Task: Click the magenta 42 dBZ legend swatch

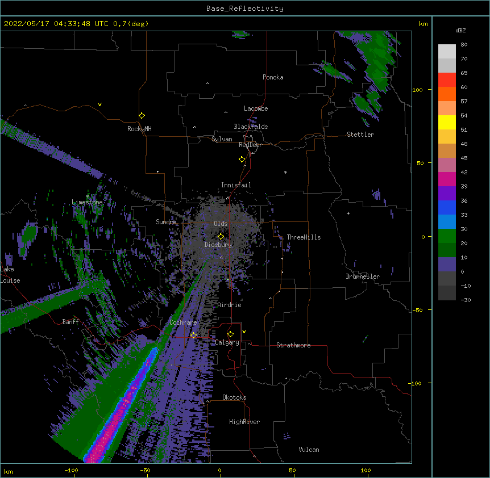Action: click(x=447, y=179)
